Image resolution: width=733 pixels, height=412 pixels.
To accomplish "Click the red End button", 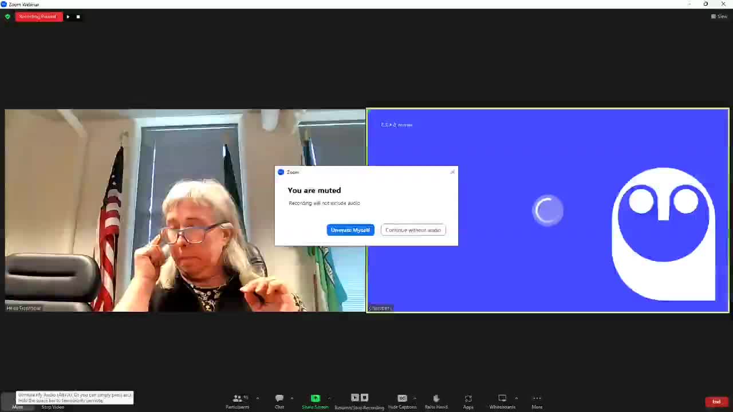I will [x=716, y=402].
